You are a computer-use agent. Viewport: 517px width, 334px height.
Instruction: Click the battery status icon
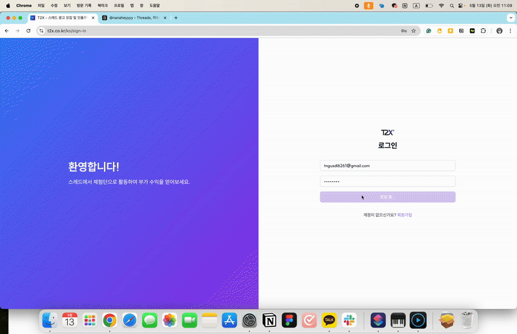(429, 6)
